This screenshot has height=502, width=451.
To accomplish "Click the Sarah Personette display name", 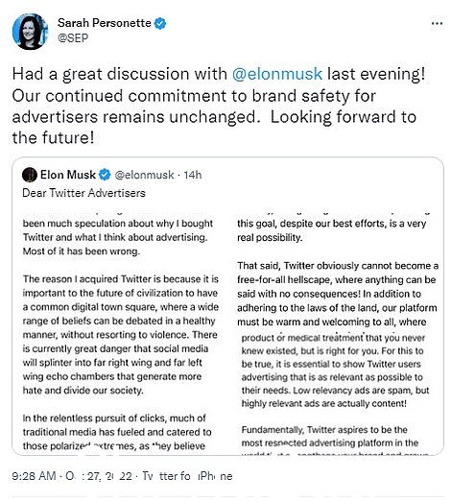I will tap(104, 23).
